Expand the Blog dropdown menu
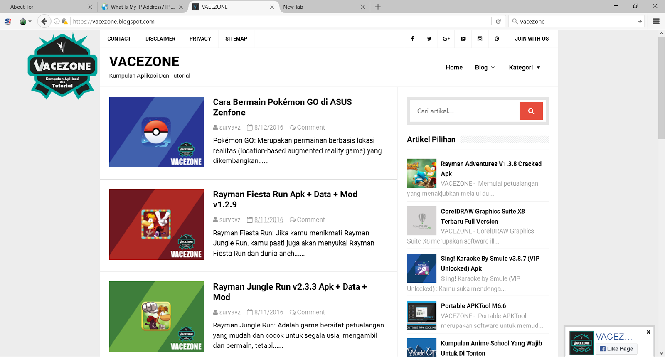The image size is (665, 357). (485, 67)
